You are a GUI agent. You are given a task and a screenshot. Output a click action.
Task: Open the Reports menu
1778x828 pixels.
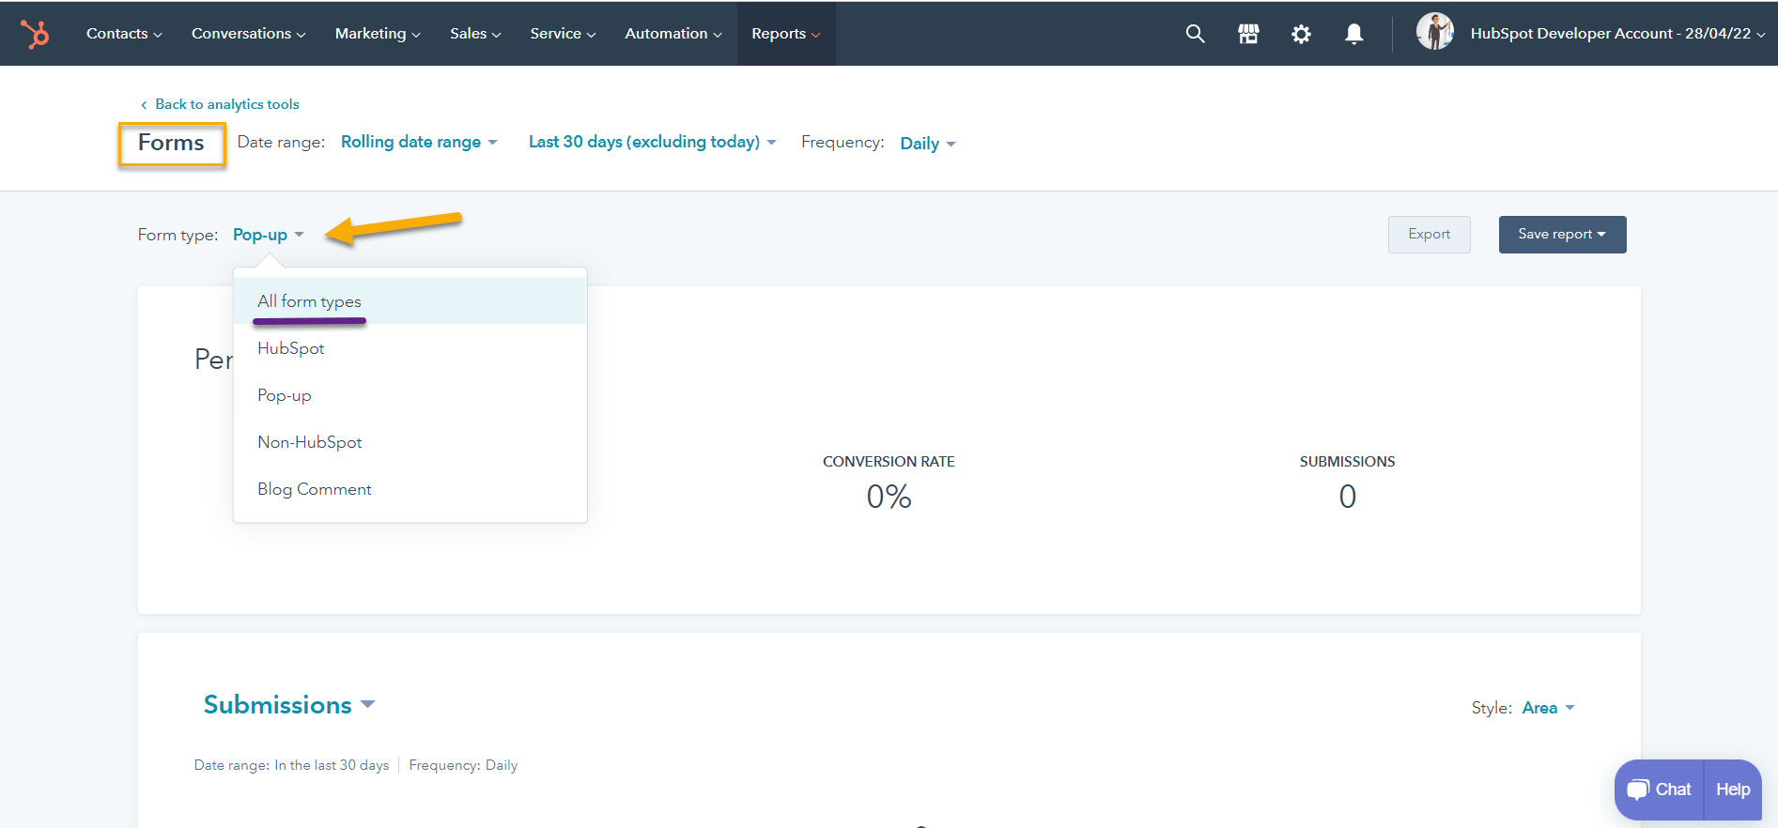pos(786,34)
